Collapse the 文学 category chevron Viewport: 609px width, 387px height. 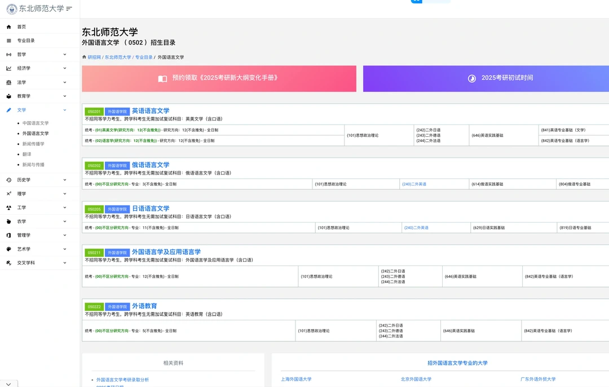[65, 110]
